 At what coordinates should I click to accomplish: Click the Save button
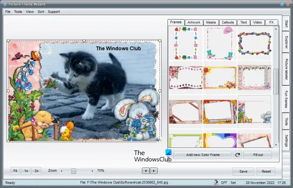tap(243, 171)
